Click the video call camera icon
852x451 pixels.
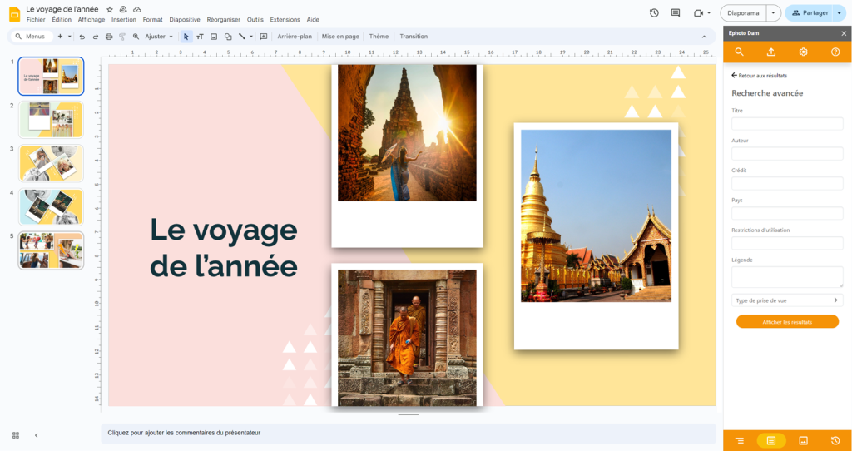click(698, 13)
